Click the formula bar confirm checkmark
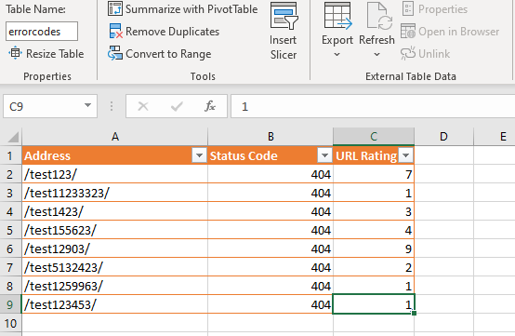 tap(177, 106)
